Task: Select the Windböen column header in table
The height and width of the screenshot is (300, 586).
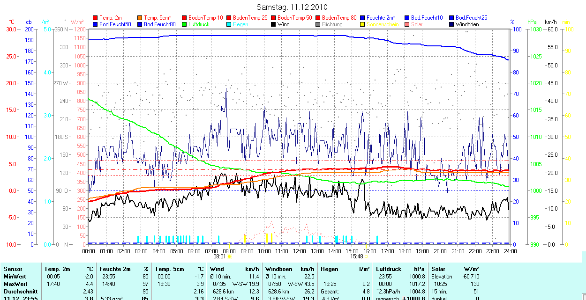Action: [x=278, y=269]
